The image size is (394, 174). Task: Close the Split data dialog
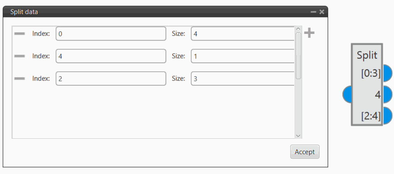pyautogui.click(x=322, y=12)
